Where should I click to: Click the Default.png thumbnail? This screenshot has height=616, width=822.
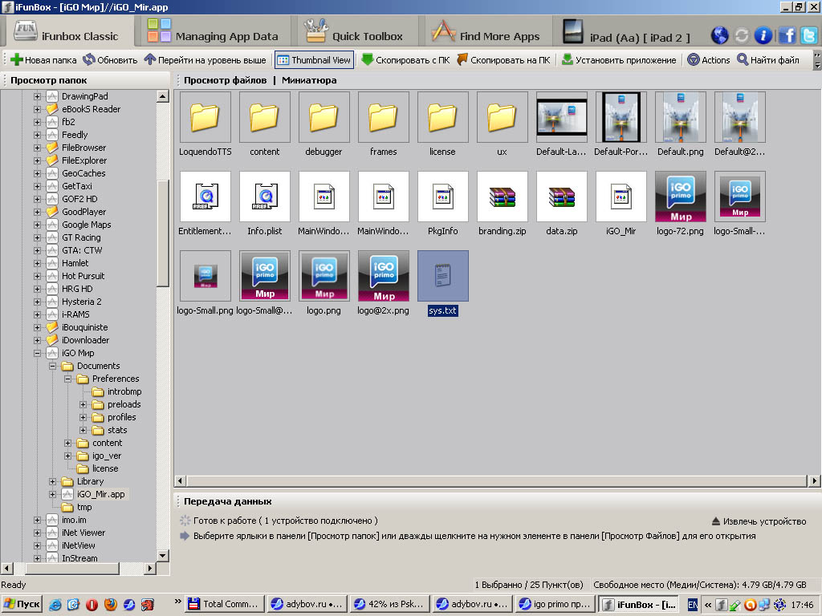pos(681,118)
